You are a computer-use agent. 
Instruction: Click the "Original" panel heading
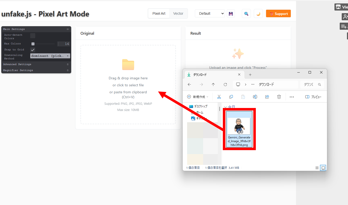pos(87,33)
